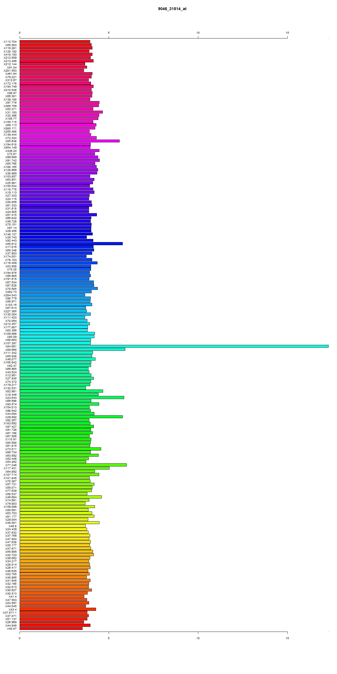This screenshot has width=337, height=674.
Task: Click the X73.511 label
Action: [11, 449]
